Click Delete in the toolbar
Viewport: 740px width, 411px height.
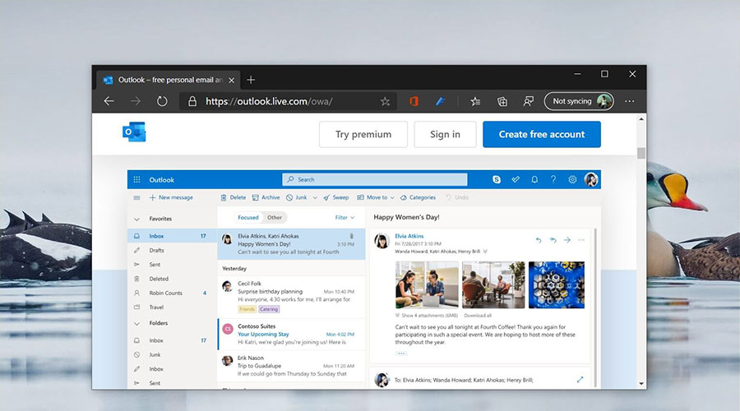[x=234, y=198]
